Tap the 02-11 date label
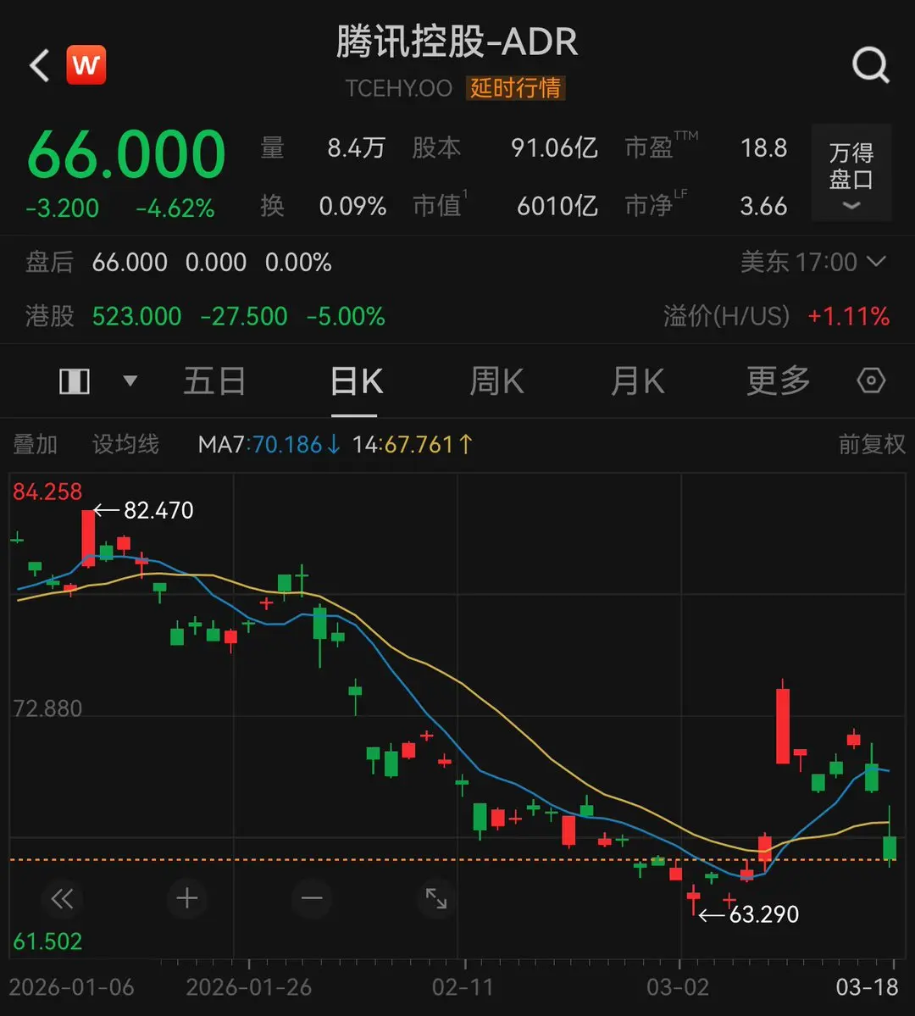915x1016 pixels. (463, 987)
